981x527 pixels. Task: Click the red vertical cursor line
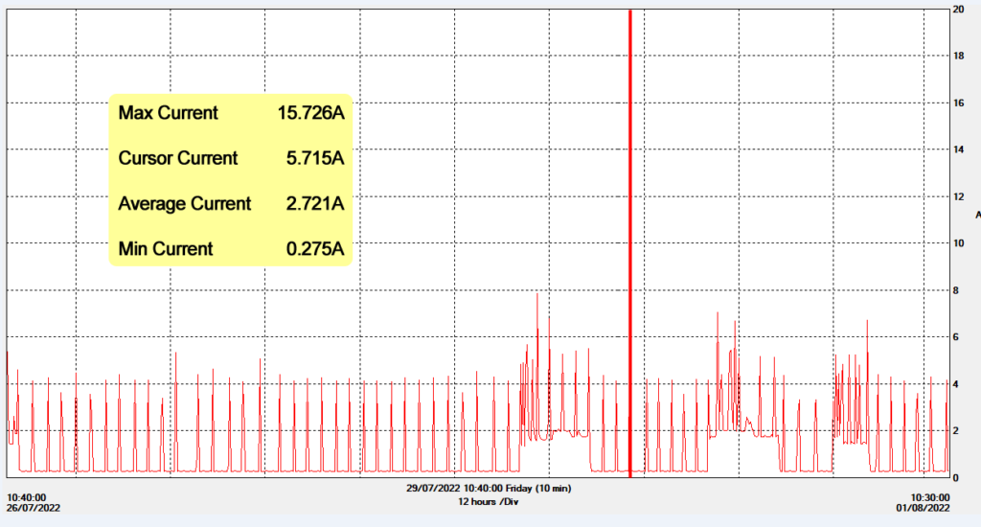[x=630, y=240]
